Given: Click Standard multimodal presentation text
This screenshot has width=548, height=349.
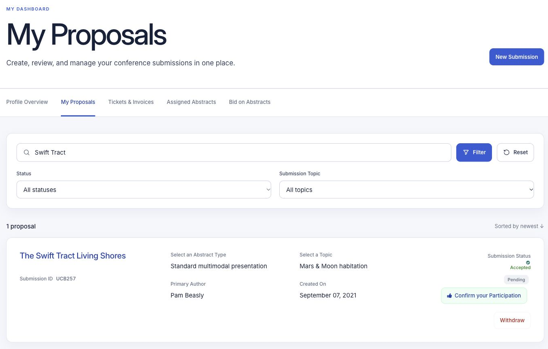Looking at the screenshot, I should pyautogui.click(x=219, y=266).
